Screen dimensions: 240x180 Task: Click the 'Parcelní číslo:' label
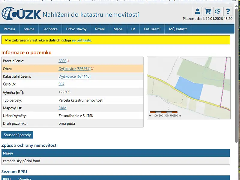tap(13, 61)
